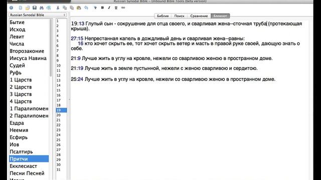The height and width of the screenshot is (180, 321).
Task: Toggle underline formatting
Action: point(116,8)
